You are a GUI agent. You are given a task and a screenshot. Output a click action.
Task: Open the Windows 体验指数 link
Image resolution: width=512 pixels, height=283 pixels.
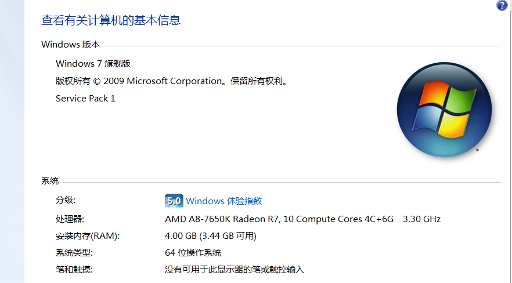pyautogui.click(x=223, y=201)
